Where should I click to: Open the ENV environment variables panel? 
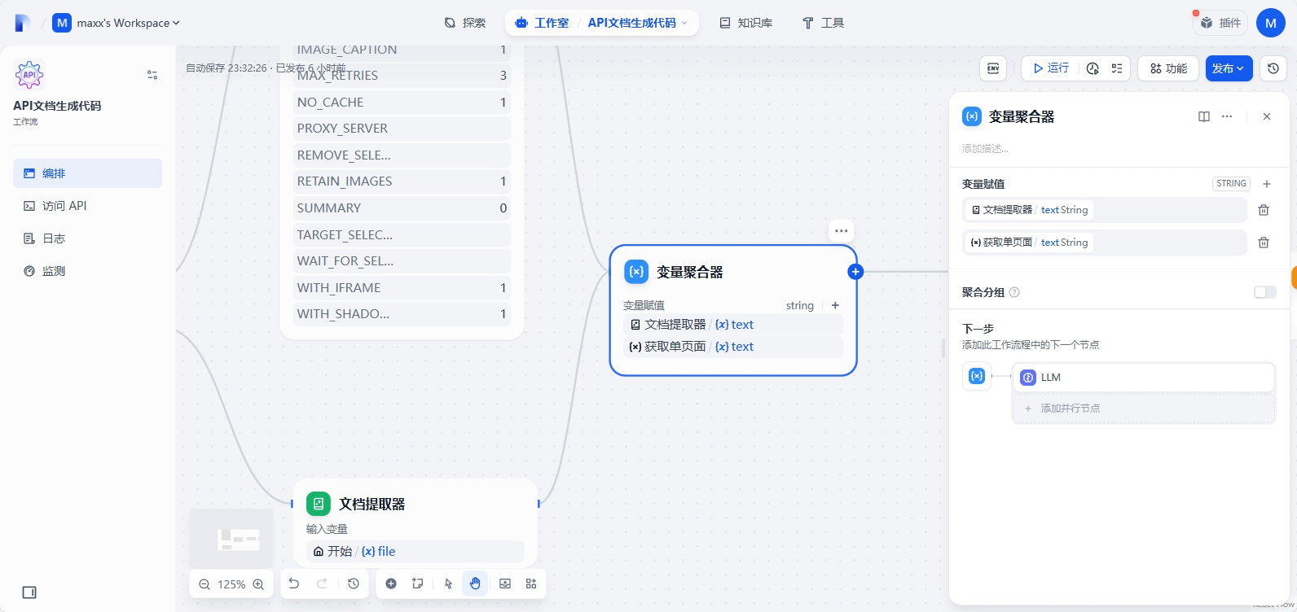coord(993,68)
